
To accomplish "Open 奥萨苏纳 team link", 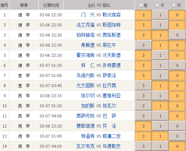I will 85,116.
